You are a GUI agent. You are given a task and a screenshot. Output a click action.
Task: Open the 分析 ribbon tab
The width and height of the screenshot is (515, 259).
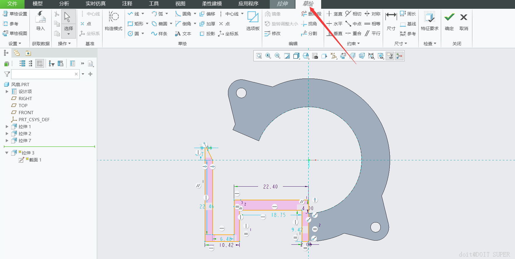pyautogui.click(x=64, y=4)
